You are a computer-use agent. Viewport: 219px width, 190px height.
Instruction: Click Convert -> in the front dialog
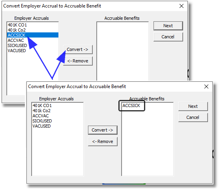pyautogui.click(x=103, y=130)
